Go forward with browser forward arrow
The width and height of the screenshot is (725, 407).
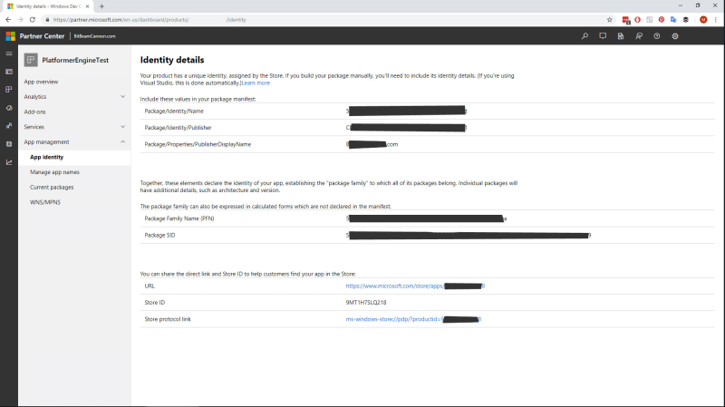tap(20, 19)
